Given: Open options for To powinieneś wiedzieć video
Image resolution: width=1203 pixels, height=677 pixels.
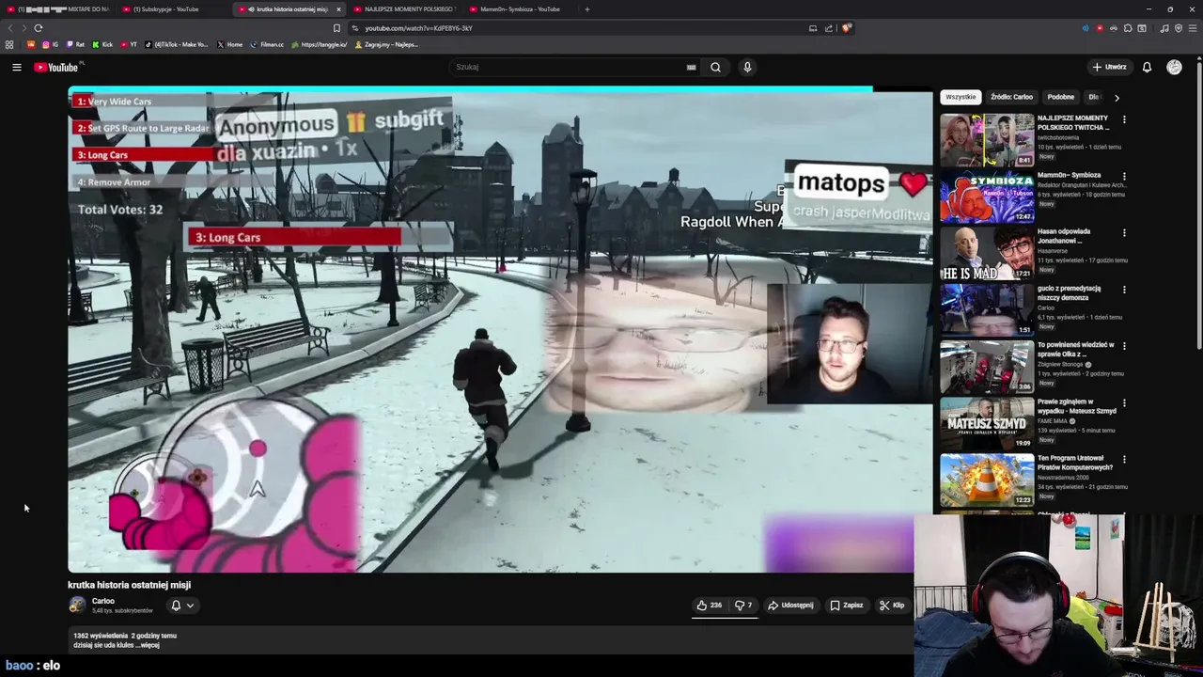Looking at the screenshot, I should click(x=1124, y=346).
